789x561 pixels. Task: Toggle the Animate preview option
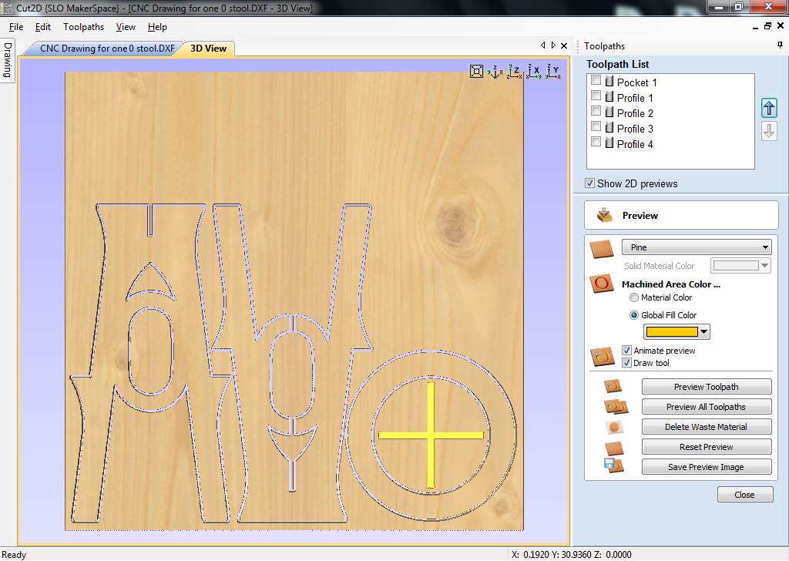pos(626,350)
